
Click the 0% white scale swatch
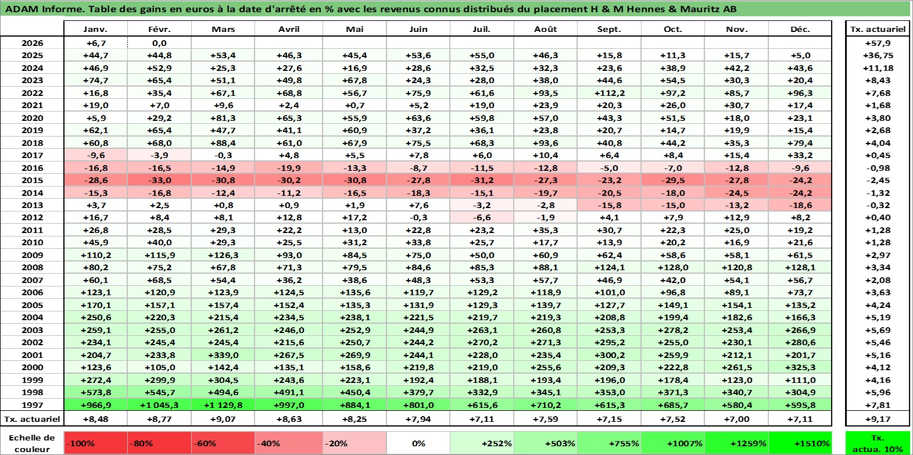coord(418,443)
